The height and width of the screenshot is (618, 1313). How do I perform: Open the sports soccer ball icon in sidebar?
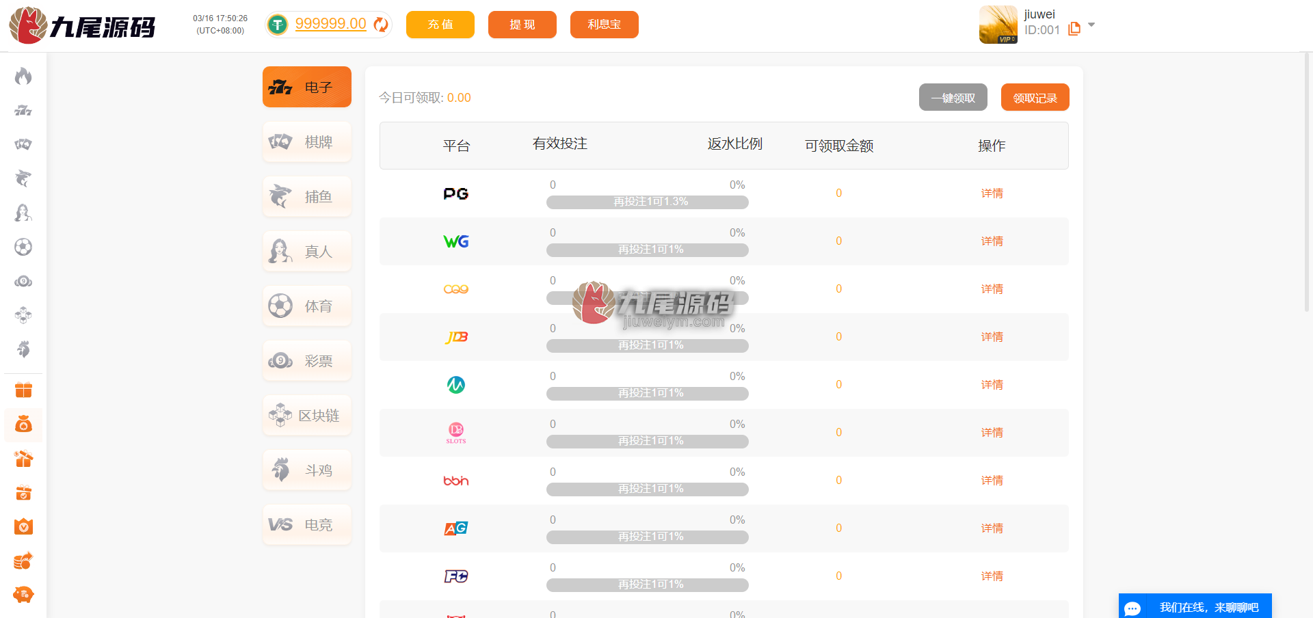point(23,247)
